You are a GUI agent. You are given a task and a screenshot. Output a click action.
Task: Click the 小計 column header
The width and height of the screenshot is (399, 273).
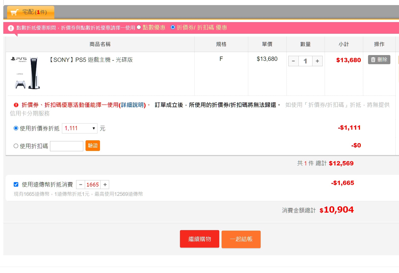[344, 44]
